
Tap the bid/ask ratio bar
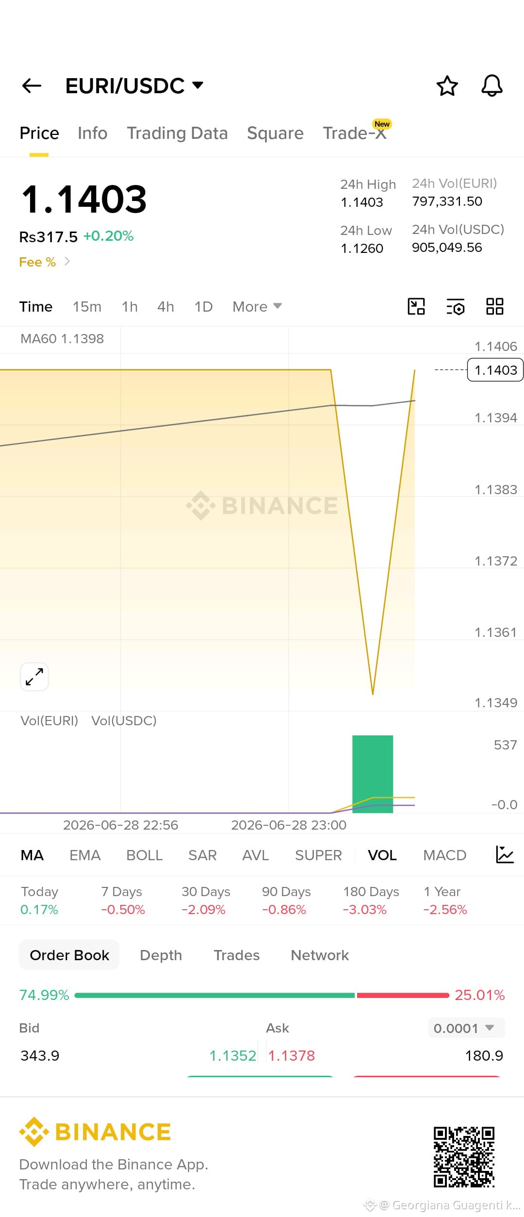pyautogui.click(x=262, y=995)
